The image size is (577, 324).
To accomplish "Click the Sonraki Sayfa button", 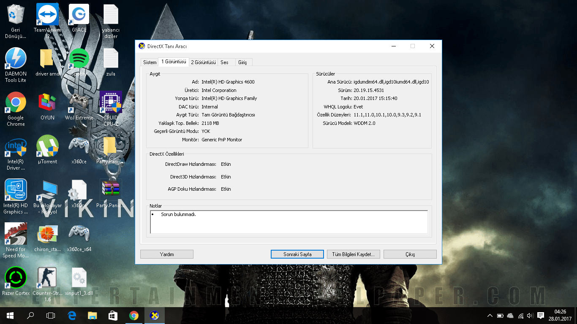I will (x=297, y=254).
